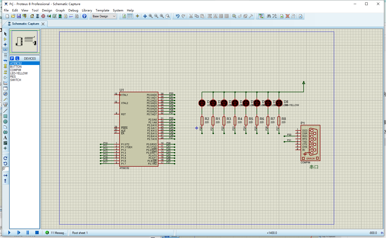The height and width of the screenshot is (238, 386).
Task: Toggle the wire autorouter button
Action: (261, 16)
